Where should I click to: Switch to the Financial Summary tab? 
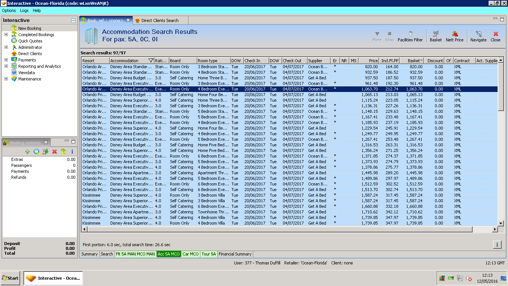235,254
